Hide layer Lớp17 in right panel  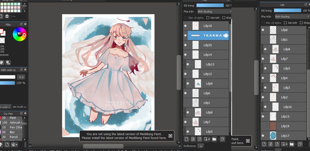point(263,136)
